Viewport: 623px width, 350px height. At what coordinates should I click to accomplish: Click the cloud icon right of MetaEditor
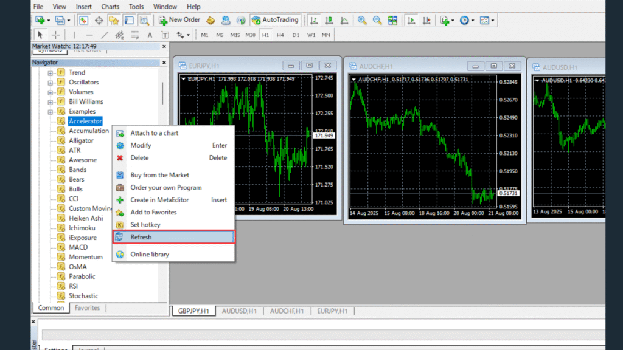pyautogui.click(x=226, y=20)
